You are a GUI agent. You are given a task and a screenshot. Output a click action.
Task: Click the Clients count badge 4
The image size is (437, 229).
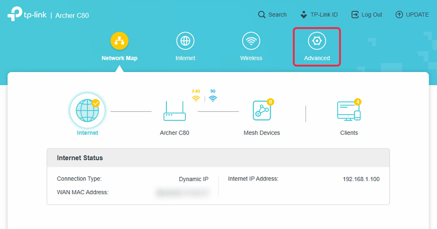pyautogui.click(x=358, y=102)
